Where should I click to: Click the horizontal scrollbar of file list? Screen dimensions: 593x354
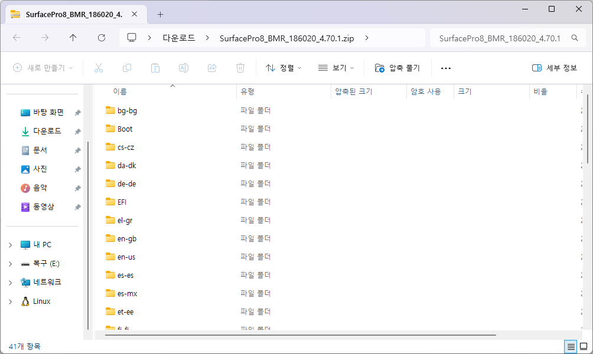tap(301, 335)
